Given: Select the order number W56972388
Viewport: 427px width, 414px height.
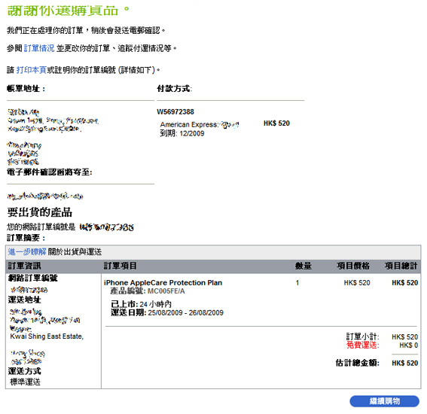Looking at the screenshot, I should (x=175, y=112).
